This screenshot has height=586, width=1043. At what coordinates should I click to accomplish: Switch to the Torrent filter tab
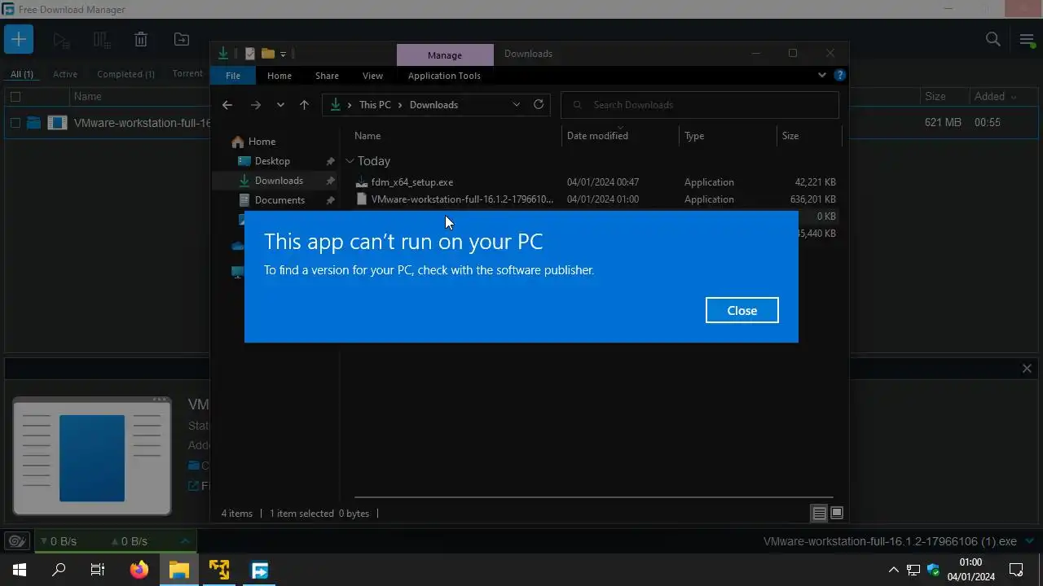187,73
